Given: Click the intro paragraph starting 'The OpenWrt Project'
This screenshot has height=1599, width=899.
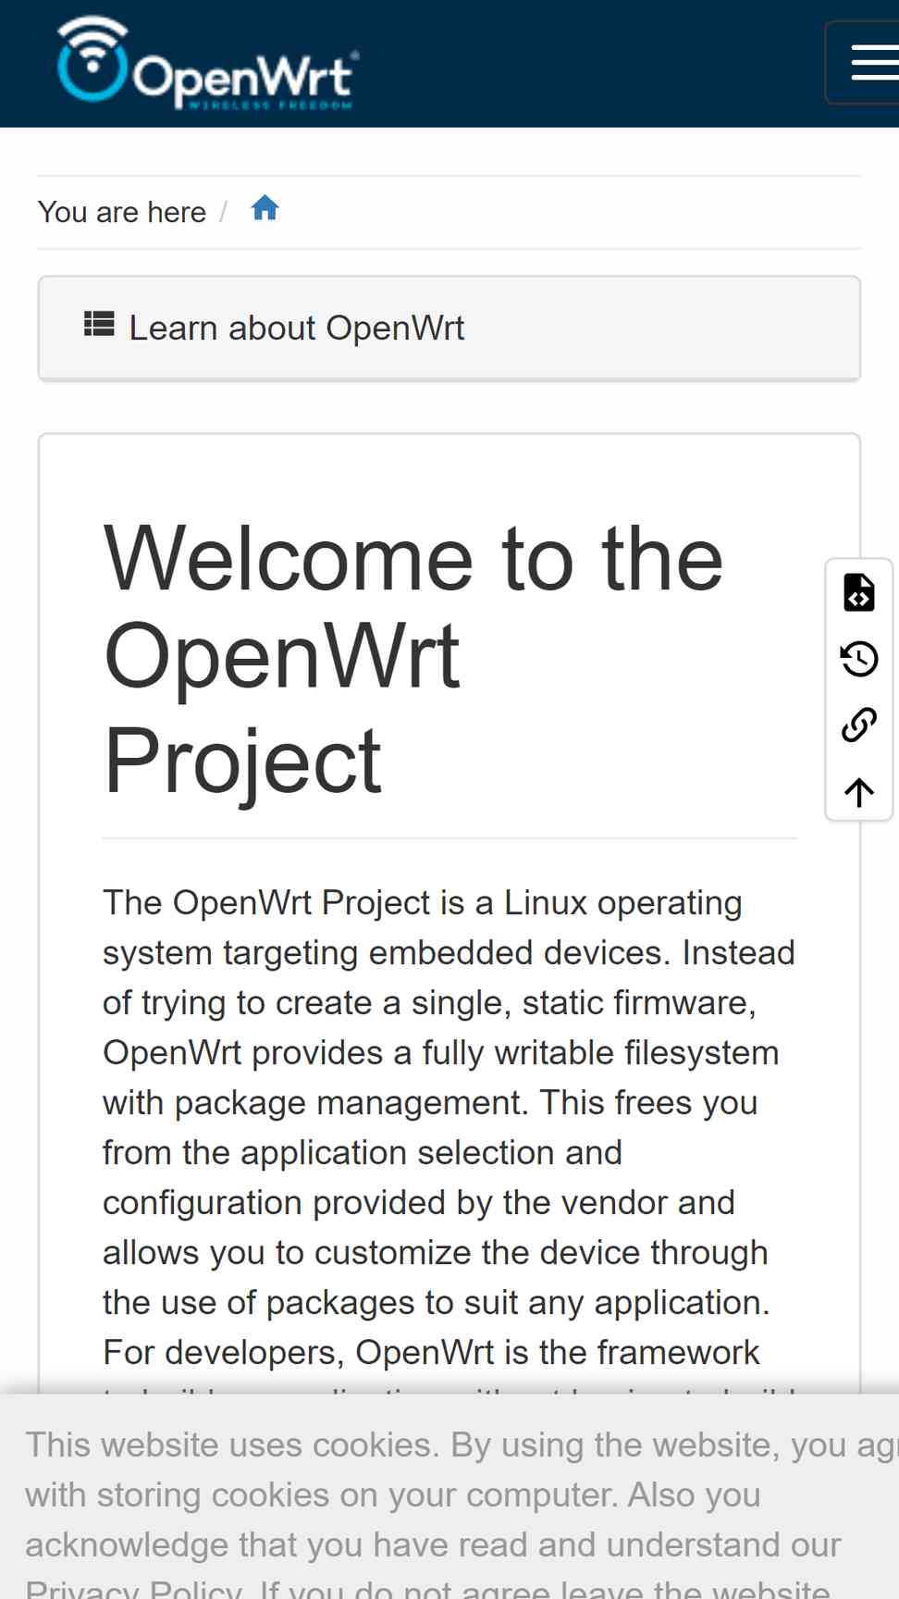Looking at the screenshot, I should (449, 1138).
